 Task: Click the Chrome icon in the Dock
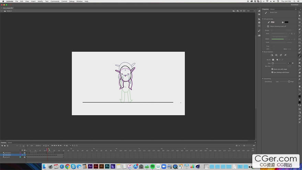pyautogui.click(x=68, y=167)
